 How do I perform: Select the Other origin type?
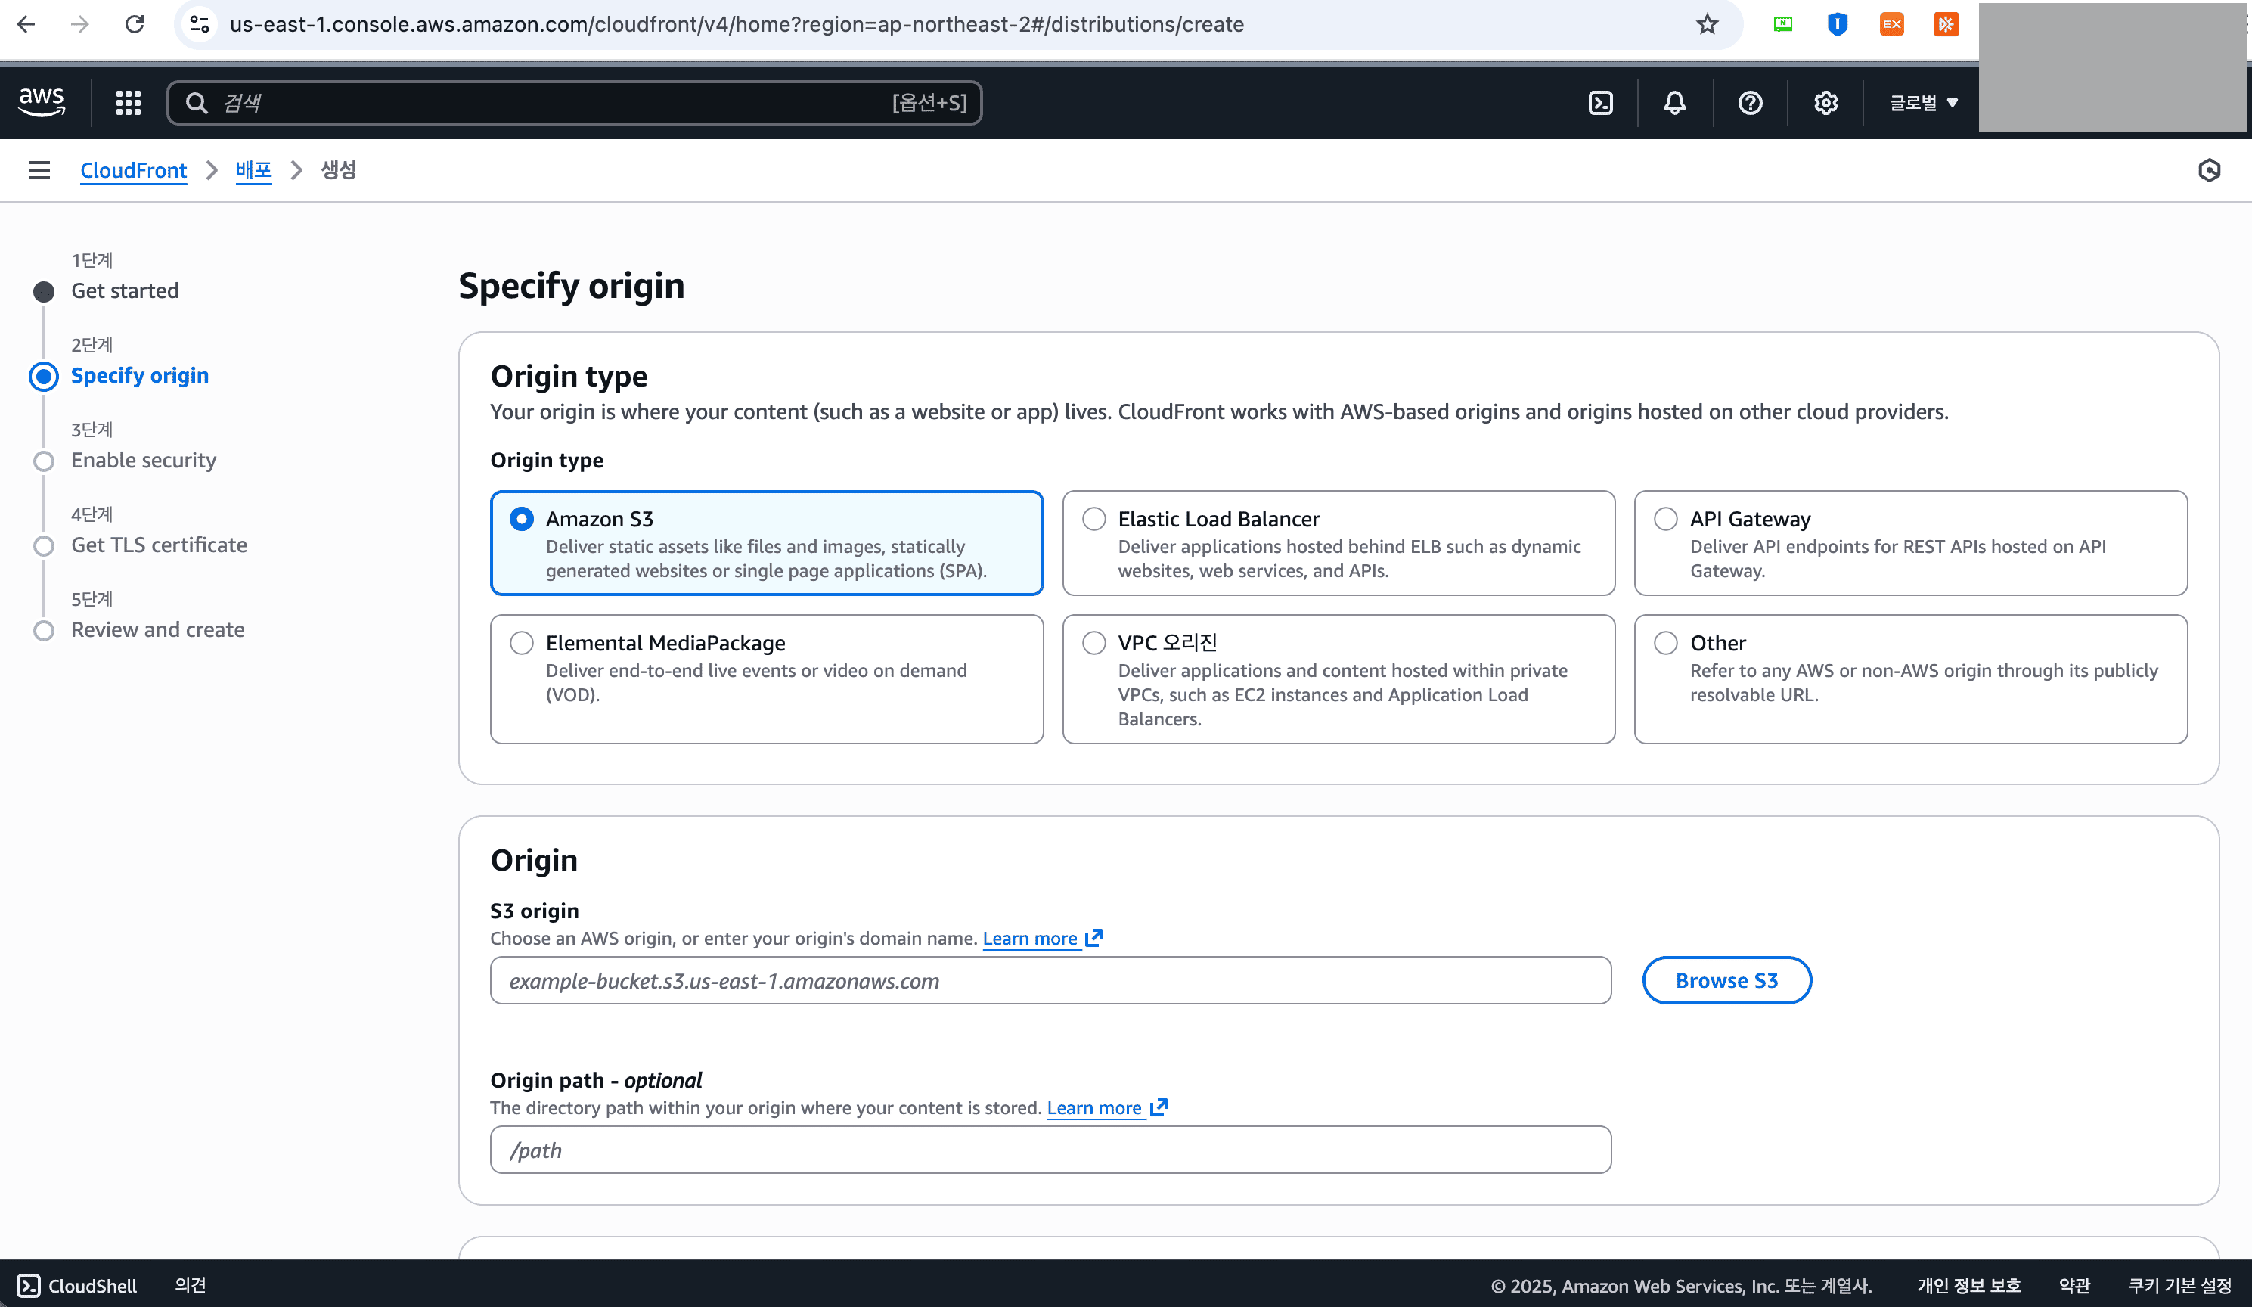point(1666,644)
